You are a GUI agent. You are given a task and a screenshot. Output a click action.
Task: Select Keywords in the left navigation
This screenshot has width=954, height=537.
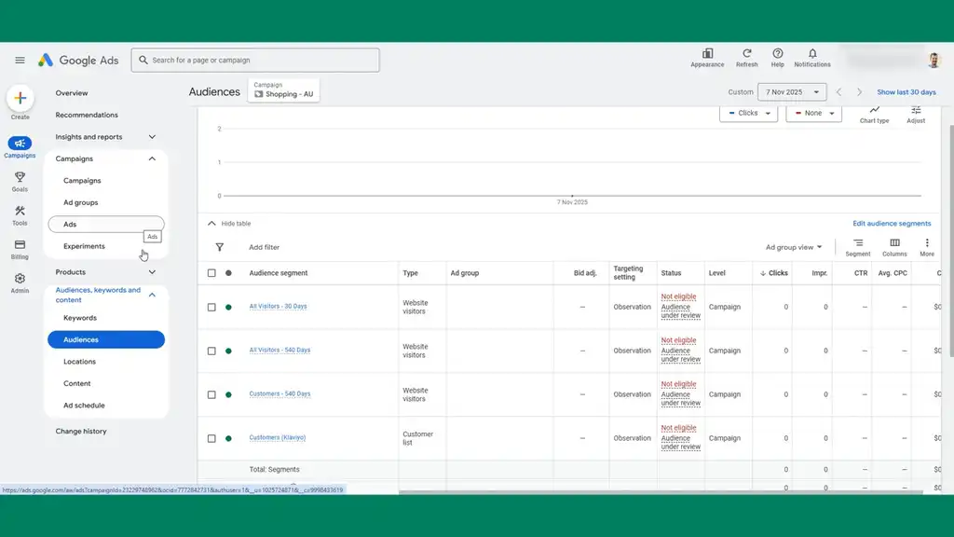80,318
